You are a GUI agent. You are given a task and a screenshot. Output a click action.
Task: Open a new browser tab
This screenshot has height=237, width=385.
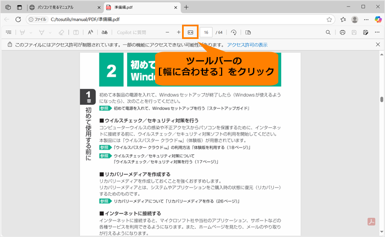[x=186, y=7]
